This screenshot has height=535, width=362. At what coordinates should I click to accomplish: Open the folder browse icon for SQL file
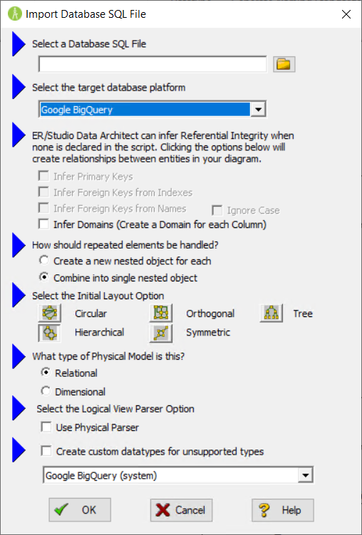pyautogui.click(x=284, y=64)
